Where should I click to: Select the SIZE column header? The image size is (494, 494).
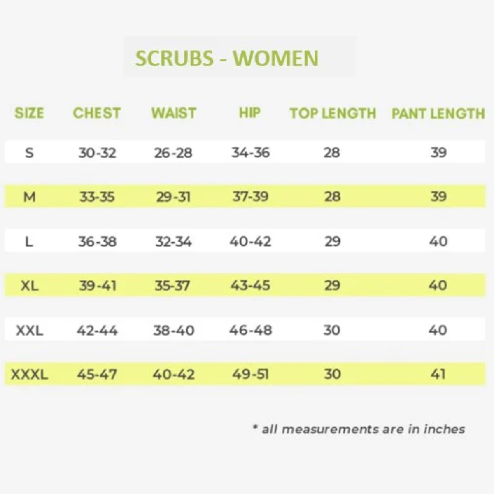click(29, 113)
